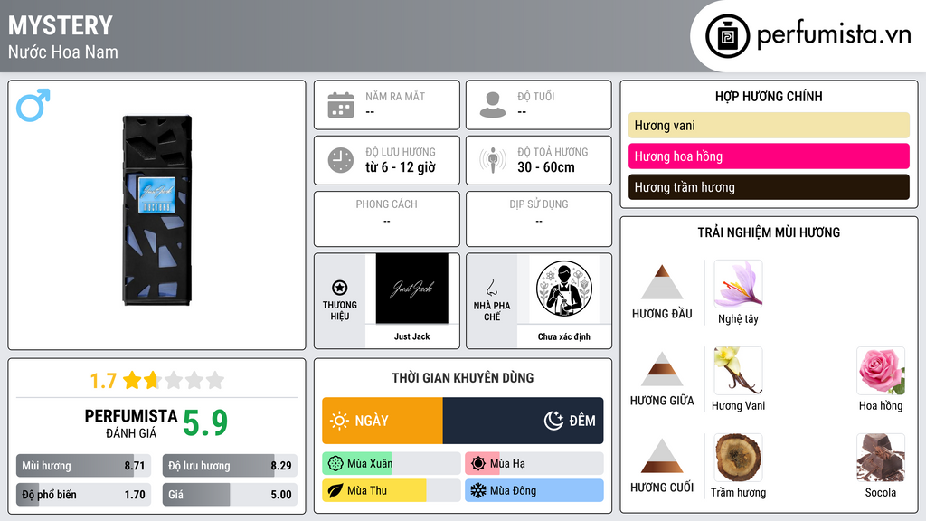Select the Hương Vani note image
926x521 pixels.
(x=738, y=371)
